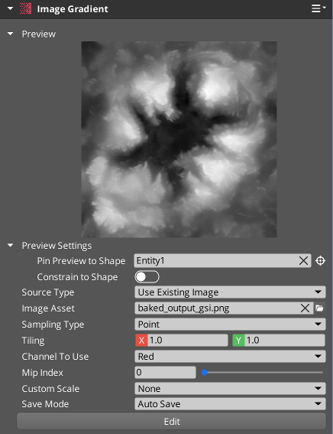The image size is (333, 434).
Task: Click the entity picker target icon
Action: click(320, 261)
